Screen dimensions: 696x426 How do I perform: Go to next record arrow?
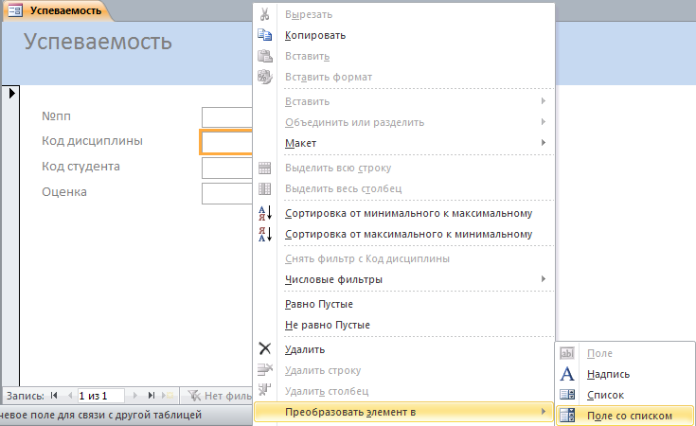135,395
